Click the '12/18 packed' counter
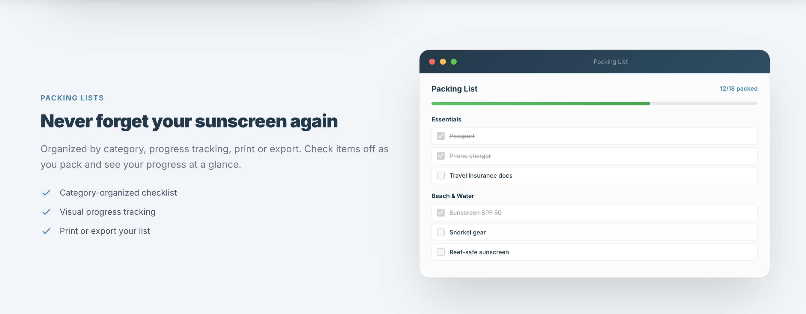The height and width of the screenshot is (314, 806). [739, 88]
